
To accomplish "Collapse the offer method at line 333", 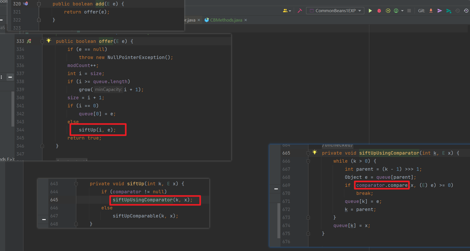I will tap(42, 41).
